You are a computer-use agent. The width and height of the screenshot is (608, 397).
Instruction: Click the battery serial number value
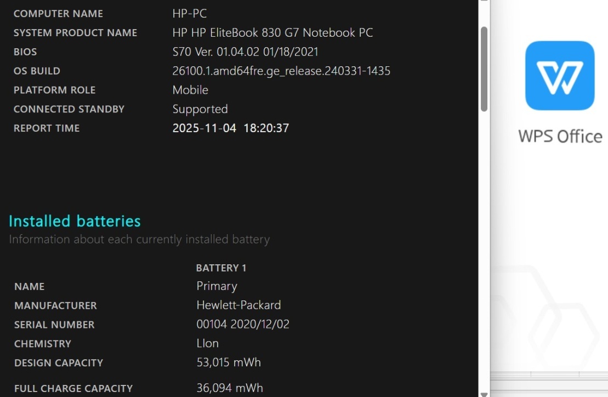(x=242, y=324)
